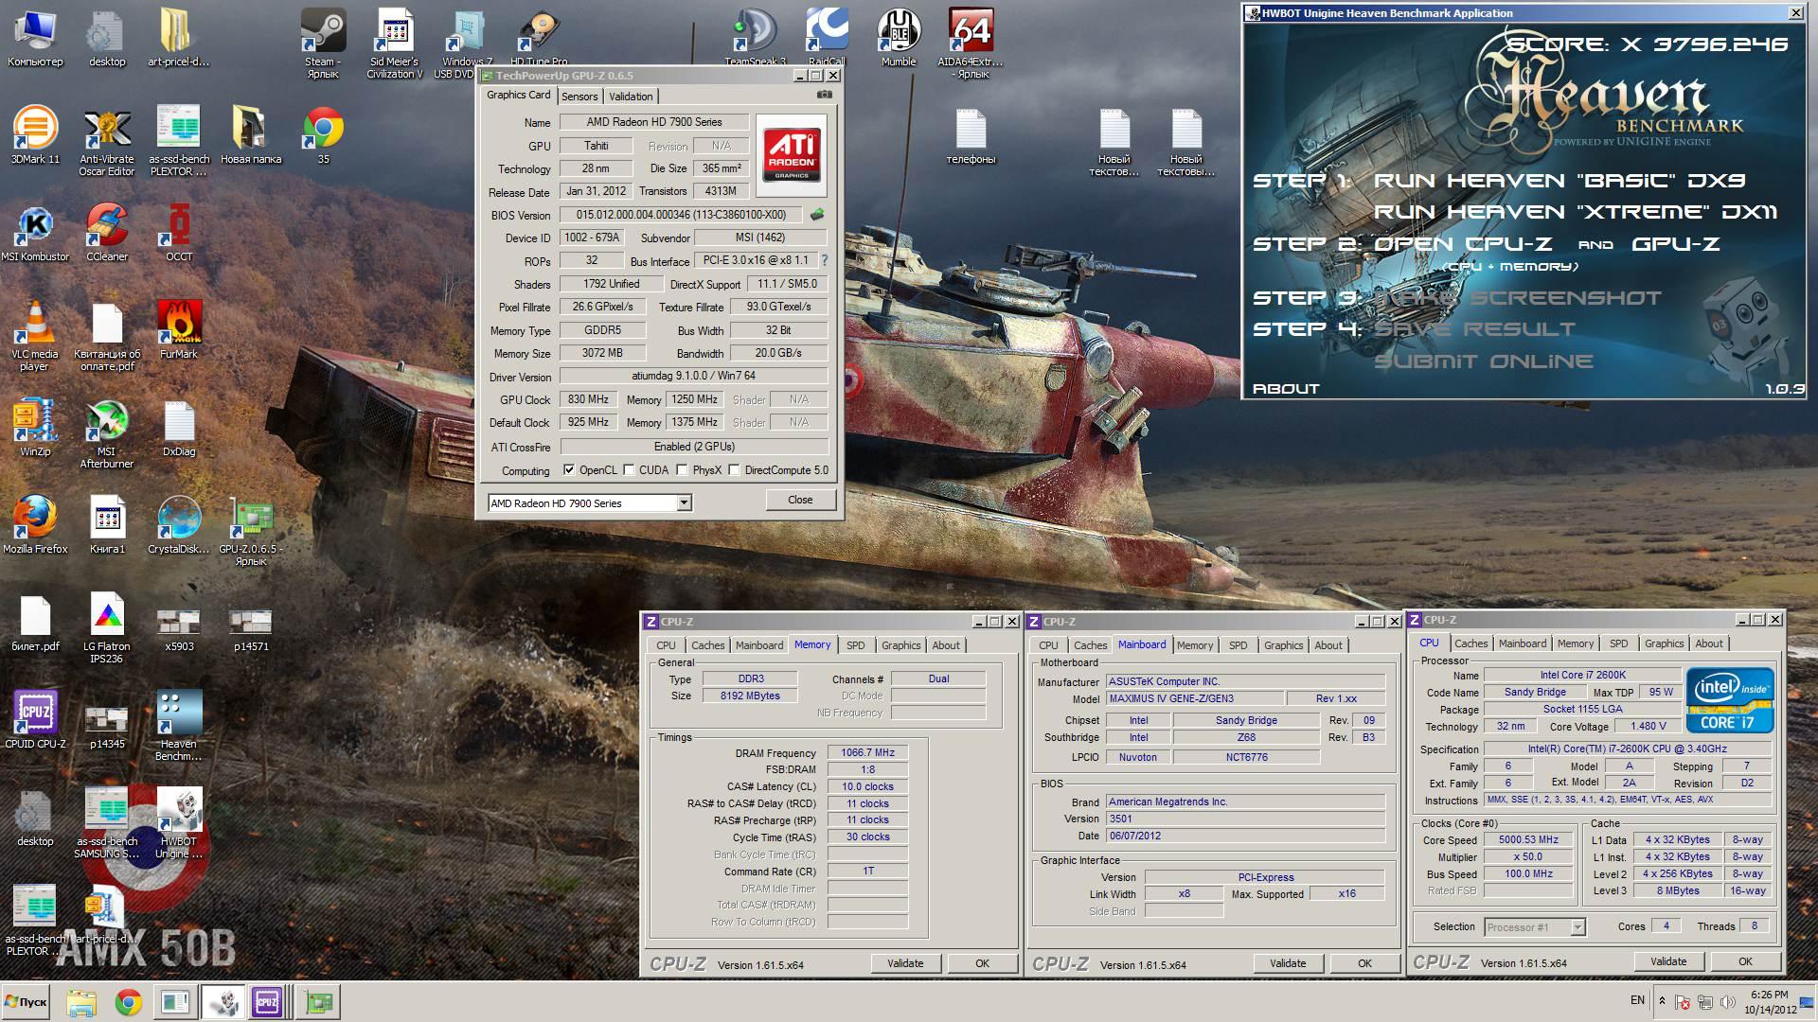Click ABOUT in Heaven Benchmark app
This screenshot has width=1818, height=1022.
1285,388
